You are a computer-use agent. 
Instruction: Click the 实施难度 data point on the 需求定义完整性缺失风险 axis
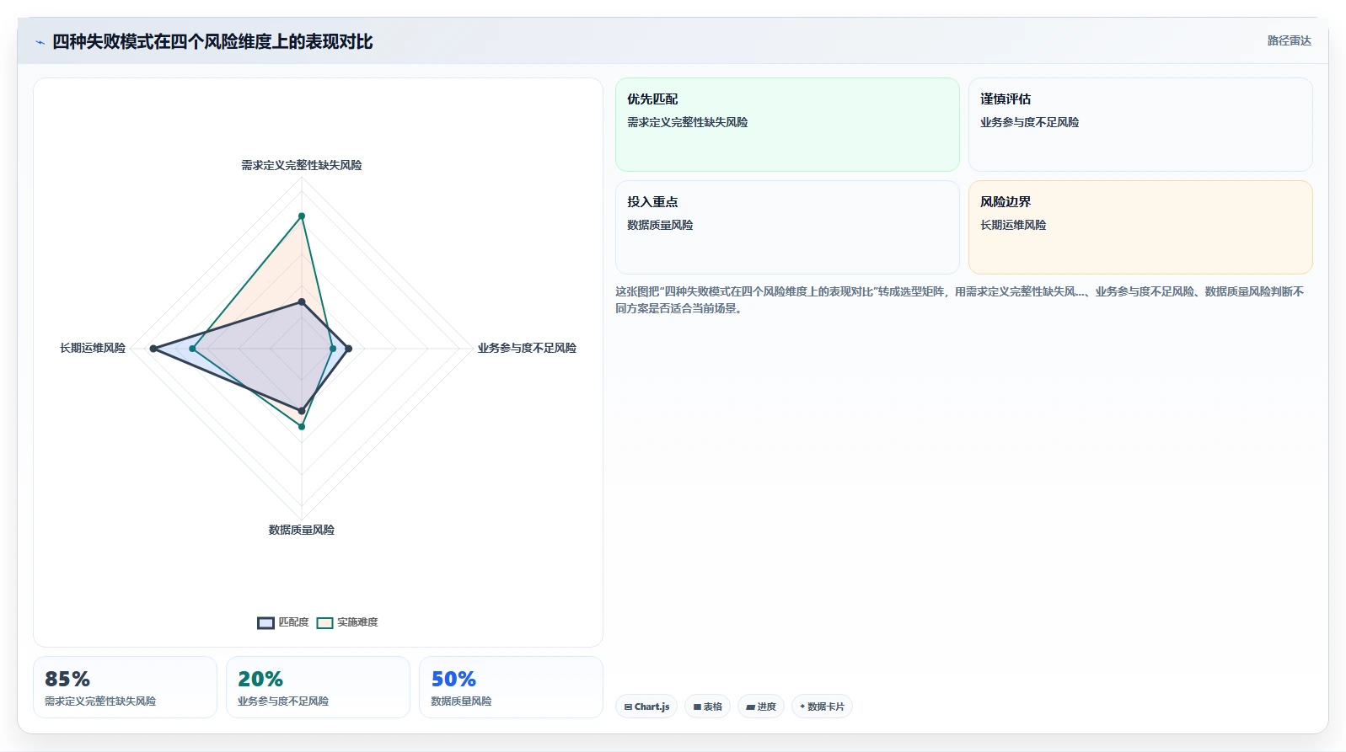[302, 216]
